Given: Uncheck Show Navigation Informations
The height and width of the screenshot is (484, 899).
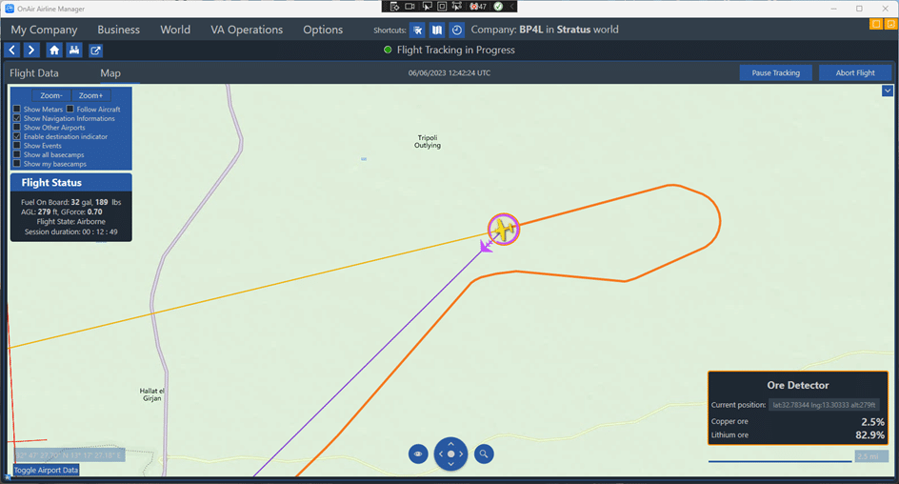Looking at the screenshot, I should pyautogui.click(x=17, y=118).
